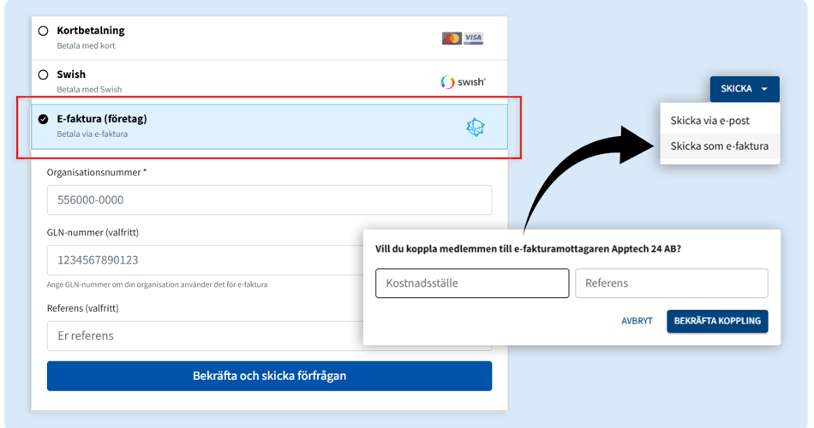Viewport: 814px width, 428px height.
Task: Click the blue e-faktura network icon
Action: tap(476, 127)
